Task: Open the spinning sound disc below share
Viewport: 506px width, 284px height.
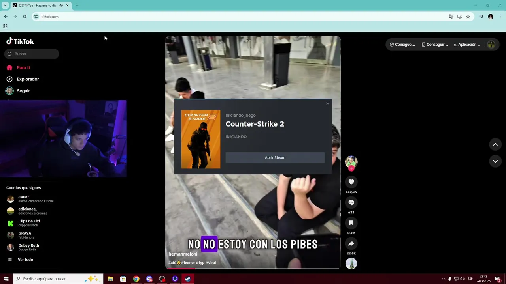Action: (x=351, y=263)
